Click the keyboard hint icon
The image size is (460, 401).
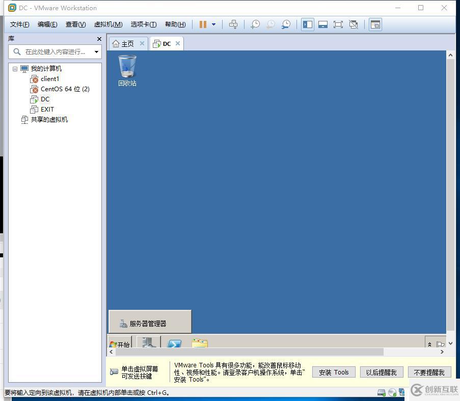114,372
